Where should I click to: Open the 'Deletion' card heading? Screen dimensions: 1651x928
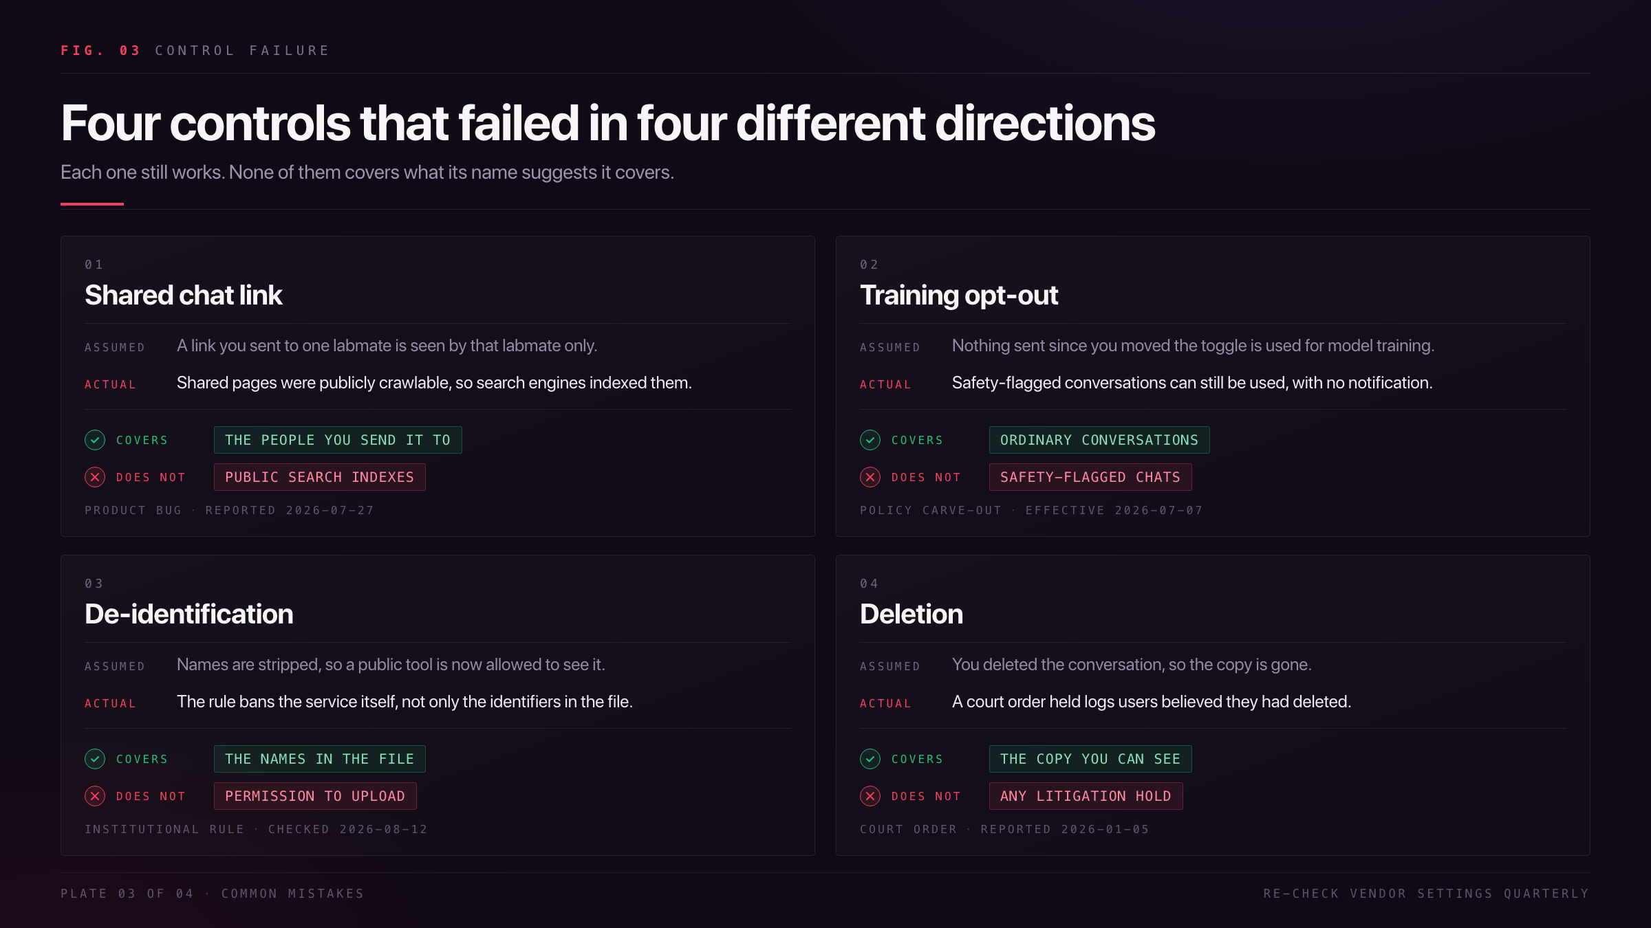coord(911,615)
